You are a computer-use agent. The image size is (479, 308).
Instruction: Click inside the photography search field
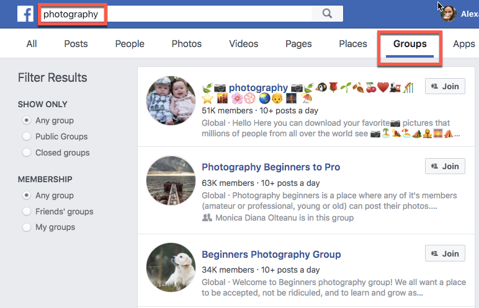click(192, 14)
